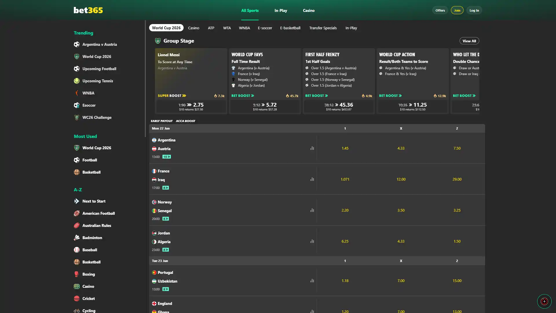The height and width of the screenshot is (313, 556).
Task: Click the Upcoming Tennis ball icon
Action: coord(76,81)
